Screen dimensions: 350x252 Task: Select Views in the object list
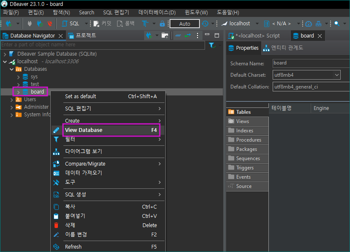pyautogui.click(x=247, y=121)
